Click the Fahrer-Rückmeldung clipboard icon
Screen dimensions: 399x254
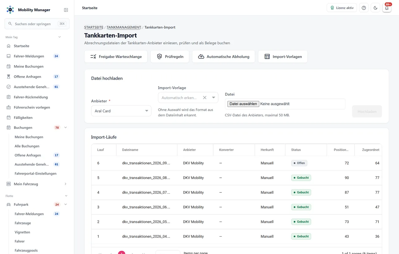tap(8, 97)
